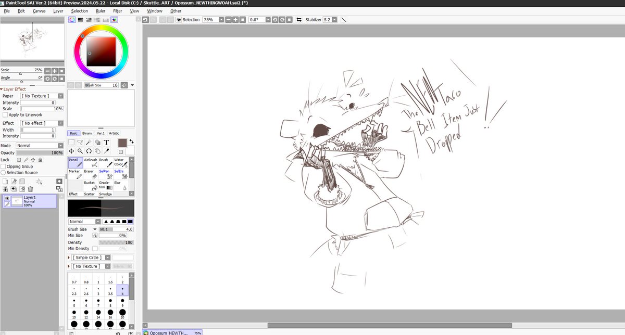
Task: Switch to the Ver.1 tool tab
Action: point(101,133)
